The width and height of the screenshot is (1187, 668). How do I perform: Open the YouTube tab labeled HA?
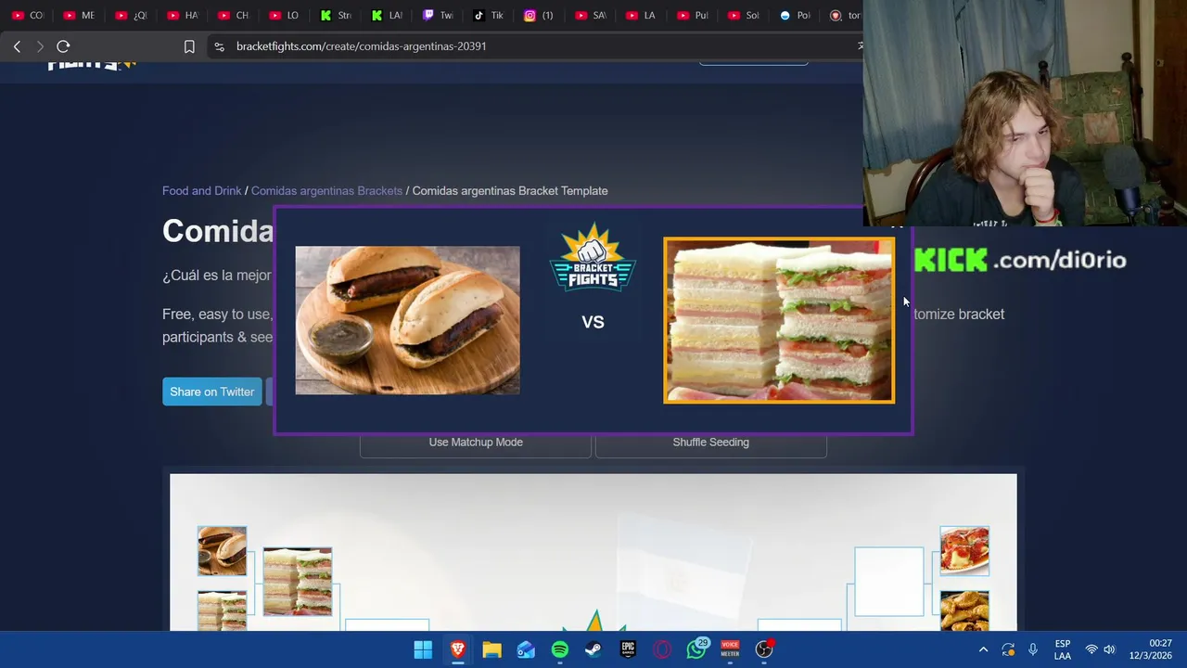coord(183,15)
